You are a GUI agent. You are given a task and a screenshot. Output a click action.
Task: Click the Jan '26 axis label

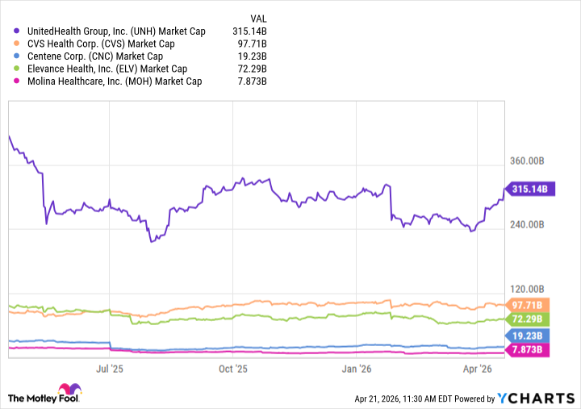point(356,369)
